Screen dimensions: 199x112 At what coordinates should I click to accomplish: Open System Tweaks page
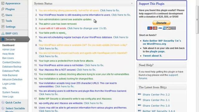pos(11,92)
